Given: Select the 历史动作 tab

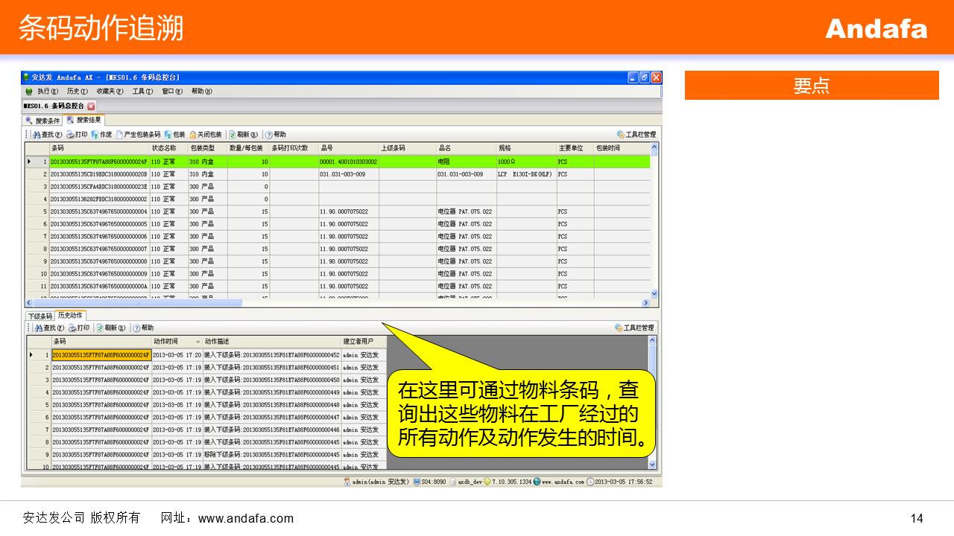Looking at the screenshot, I should pos(71,316).
